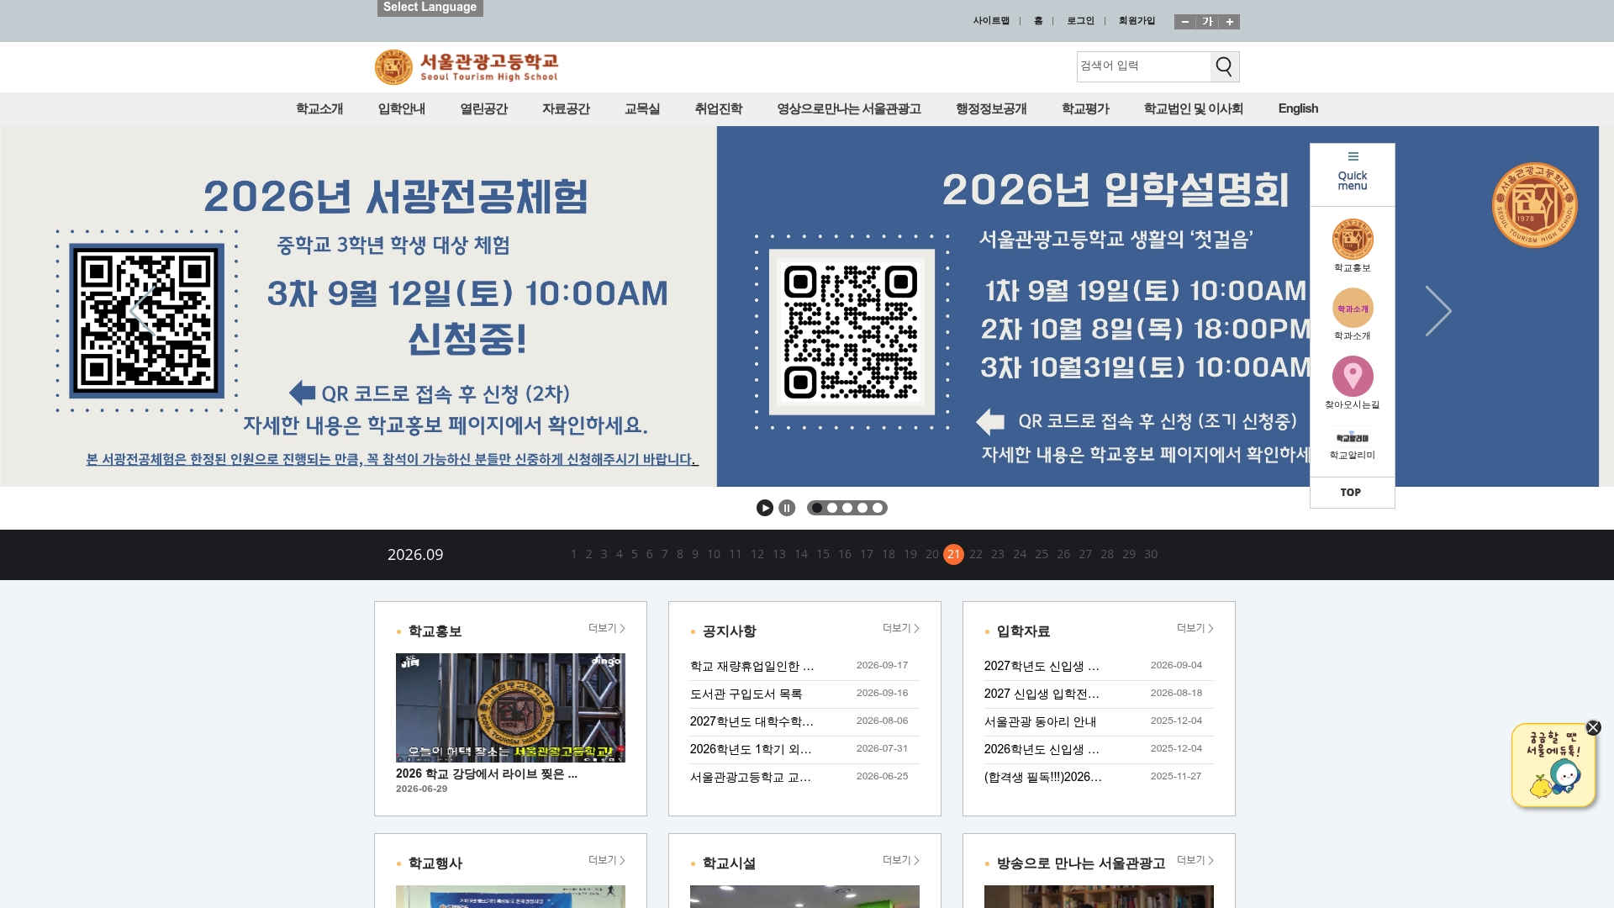The height and width of the screenshot is (908, 1614).
Task: Expand 더보기 for 입학자료 section
Action: click(1195, 628)
